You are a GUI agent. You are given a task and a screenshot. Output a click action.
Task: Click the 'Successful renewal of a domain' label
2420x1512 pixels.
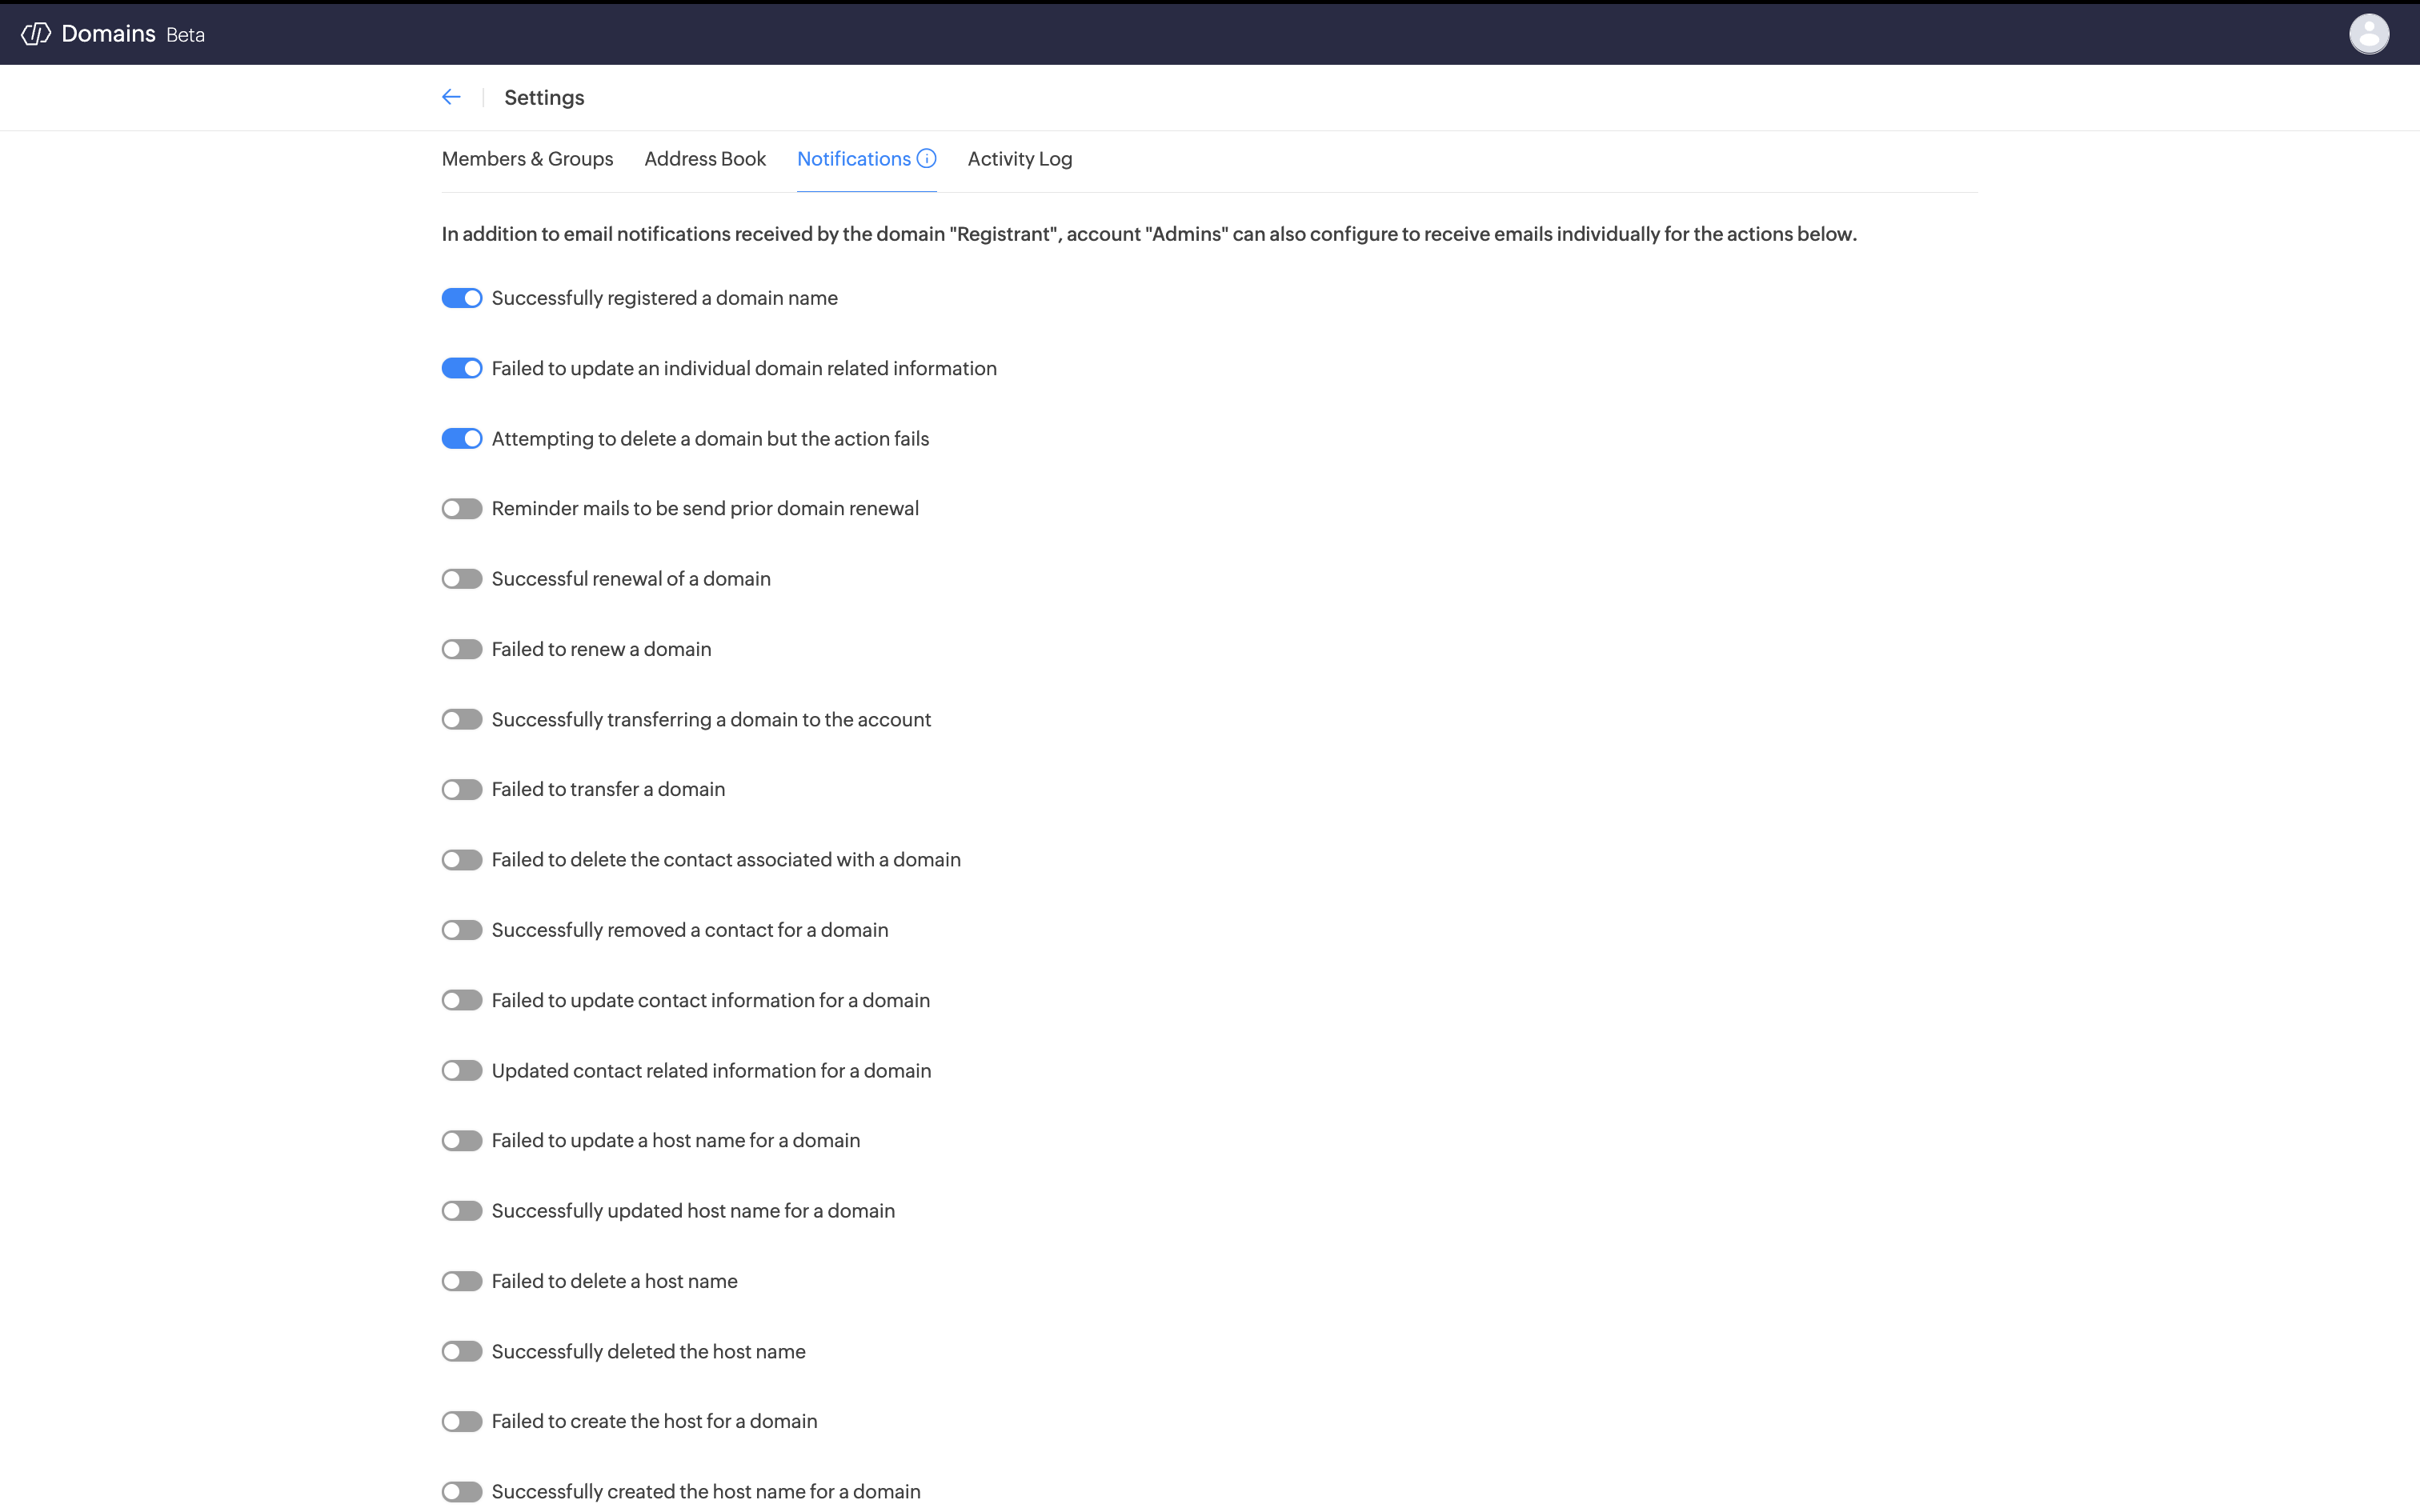631,579
